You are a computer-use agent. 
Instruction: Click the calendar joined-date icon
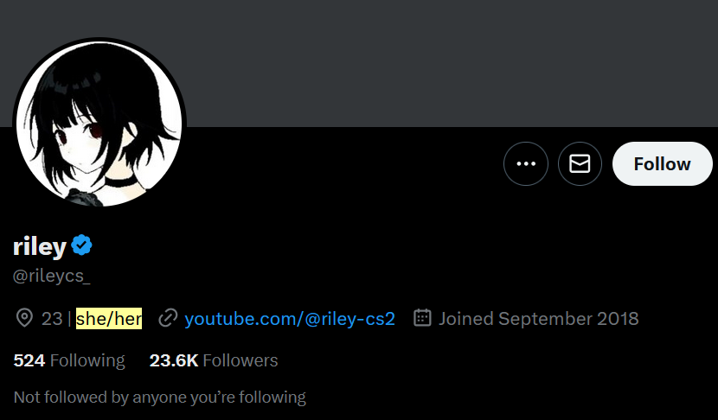click(x=422, y=317)
